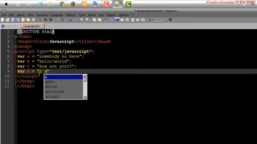Click the Save Recorded Macro icon

click(x=171, y=20)
